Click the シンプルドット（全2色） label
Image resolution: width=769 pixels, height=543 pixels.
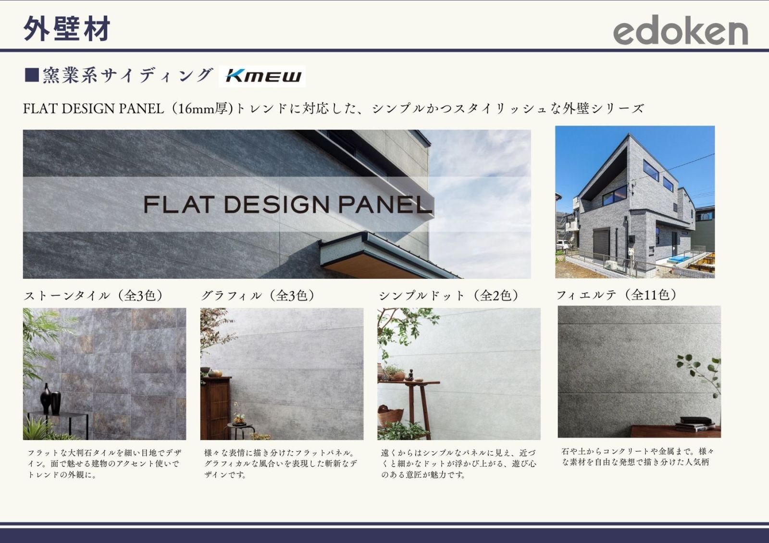point(450,295)
